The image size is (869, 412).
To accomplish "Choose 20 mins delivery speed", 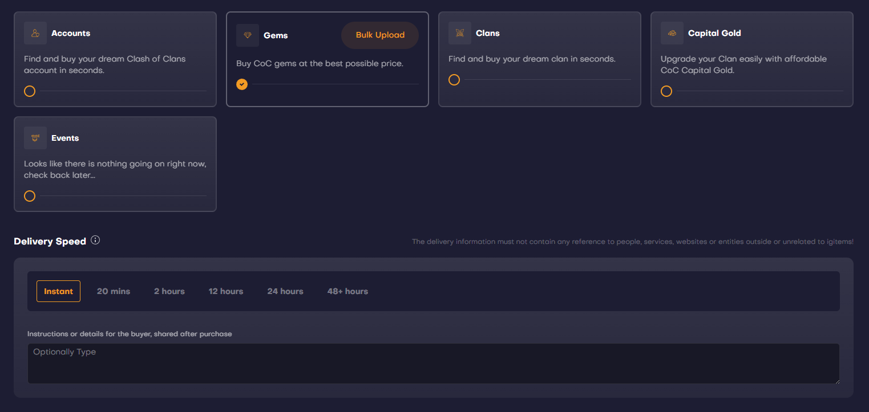I will click(x=114, y=291).
